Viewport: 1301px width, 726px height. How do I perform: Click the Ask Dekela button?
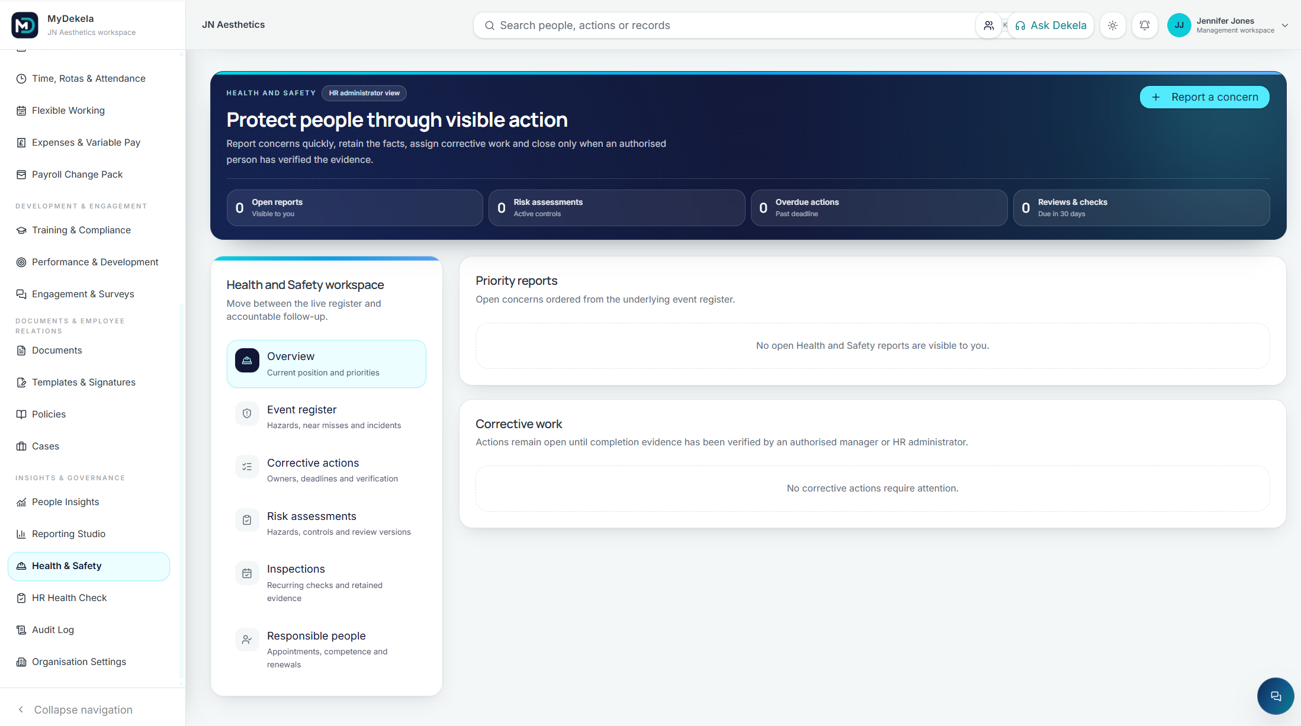point(1051,25)
